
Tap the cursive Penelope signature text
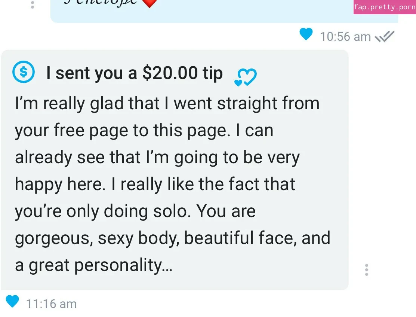pyautogui.click(x=101, y=2)
